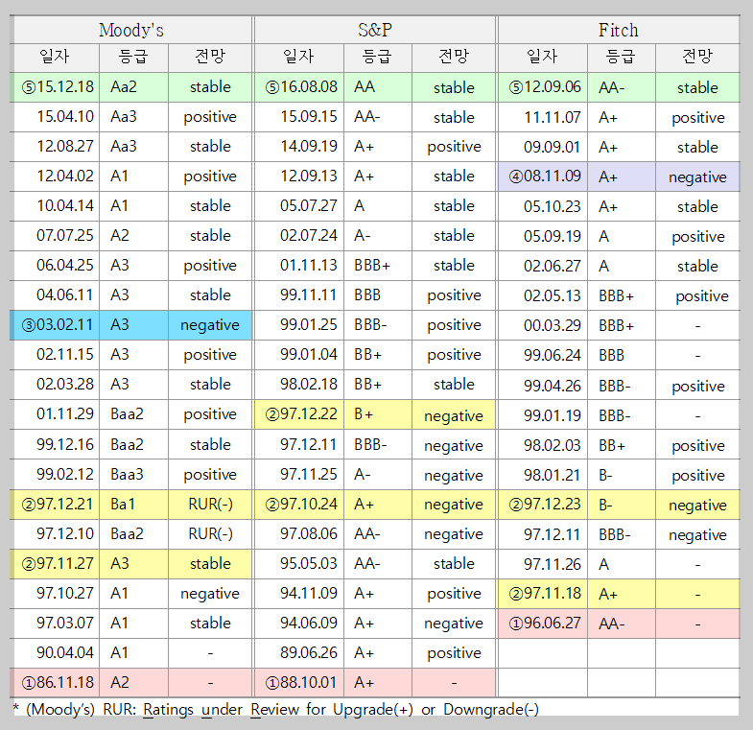Select highlighted blue cell ③03.02.11
The height and width of the screenshot is (730, 753).
coord(55,325)
